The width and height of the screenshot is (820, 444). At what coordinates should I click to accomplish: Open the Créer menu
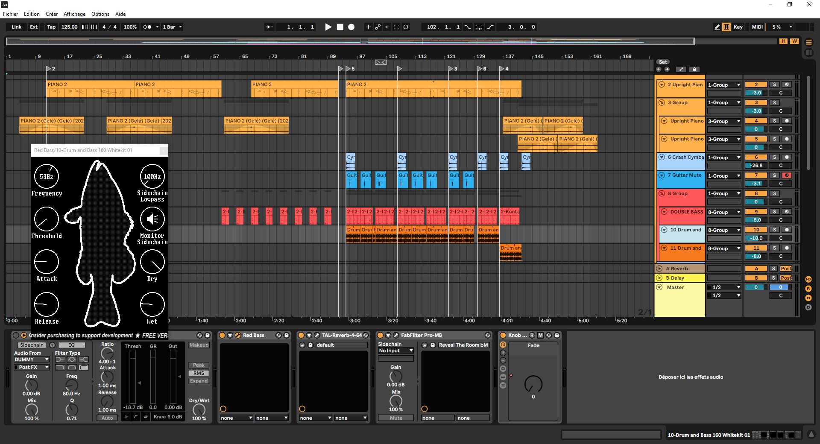(52, 14)
